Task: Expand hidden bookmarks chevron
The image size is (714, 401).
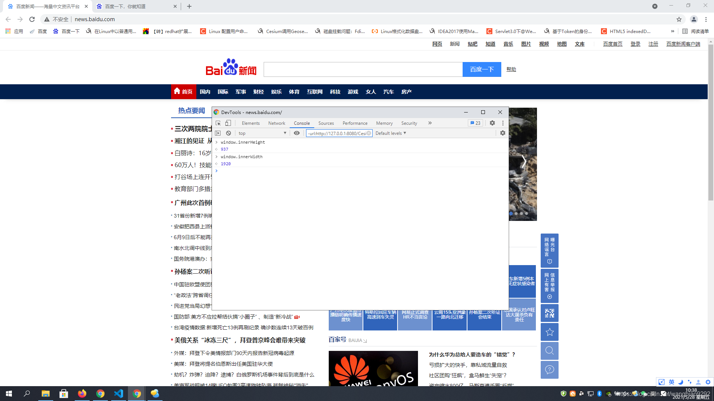Action: click(672, 31)
